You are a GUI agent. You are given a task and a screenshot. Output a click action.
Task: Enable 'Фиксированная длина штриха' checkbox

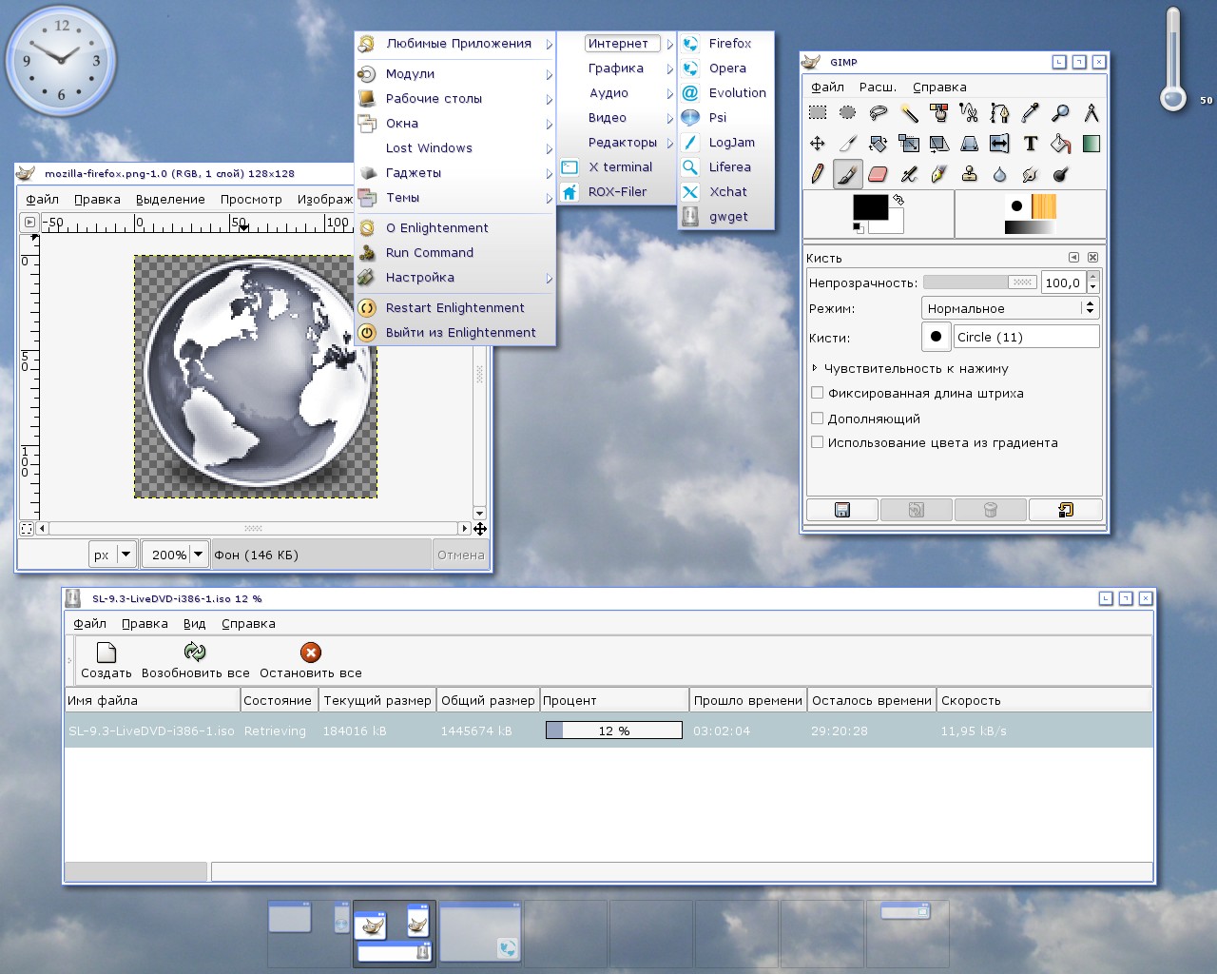pos(817,393)
